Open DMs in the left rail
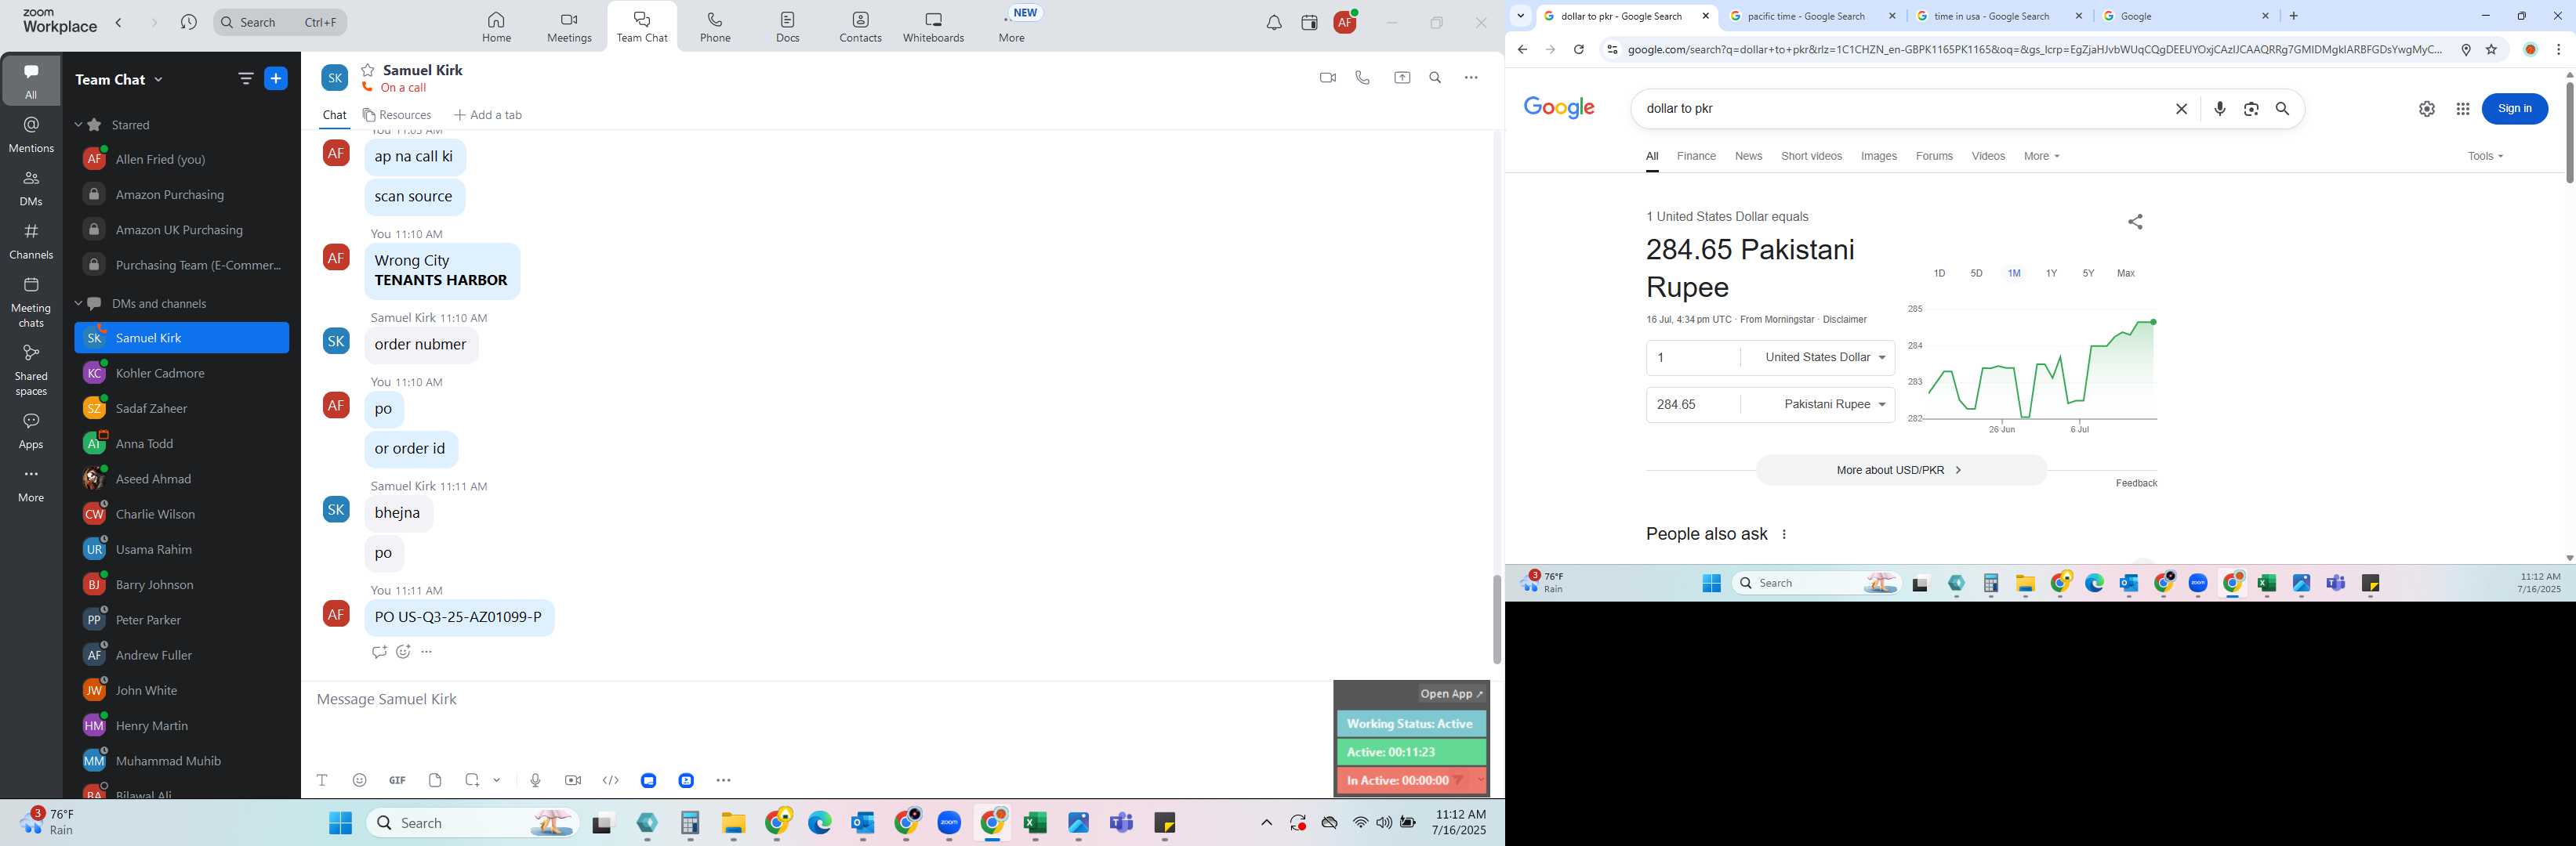Image resolution: width=2576 pixels, height=846 pixels. pyautogui.click(x=31, y=188)
